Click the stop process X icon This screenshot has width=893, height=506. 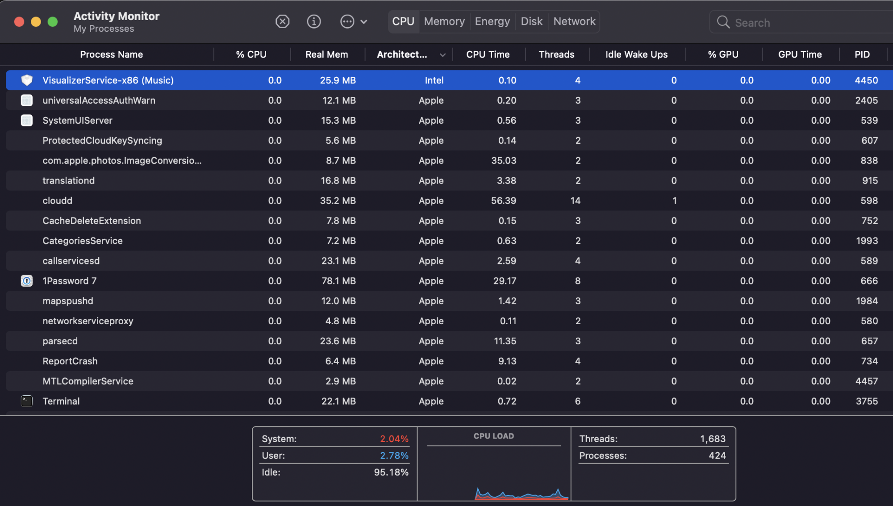point(282,21)
